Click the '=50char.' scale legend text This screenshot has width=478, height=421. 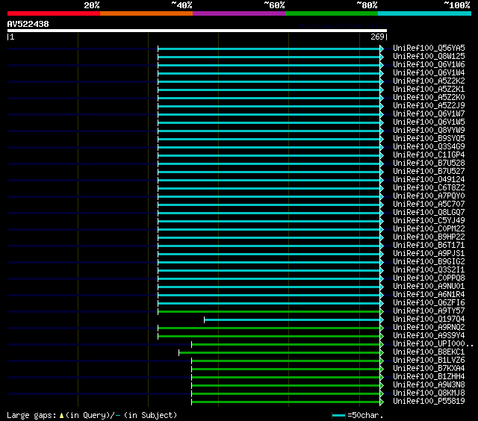(x=365, y=416)
